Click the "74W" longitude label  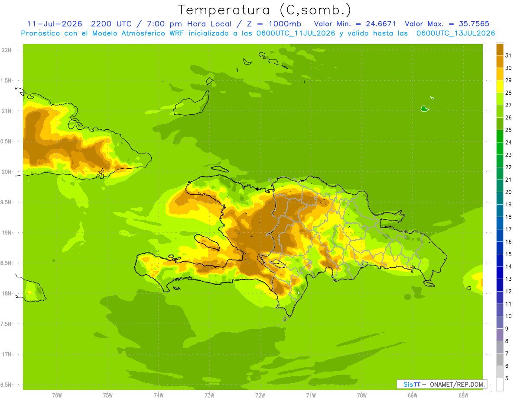159,395
